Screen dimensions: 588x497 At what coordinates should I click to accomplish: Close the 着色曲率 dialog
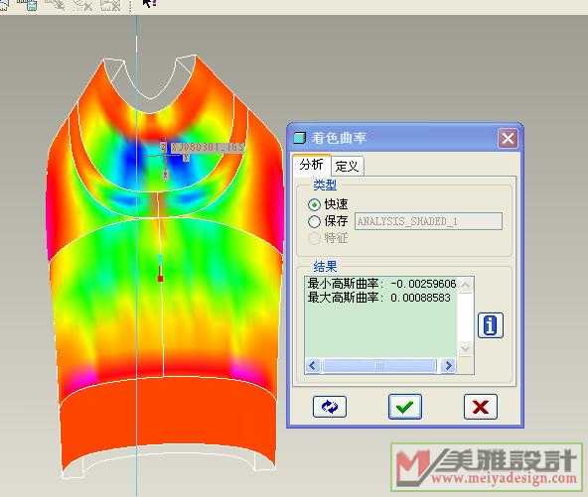click(x=508, y=139)
